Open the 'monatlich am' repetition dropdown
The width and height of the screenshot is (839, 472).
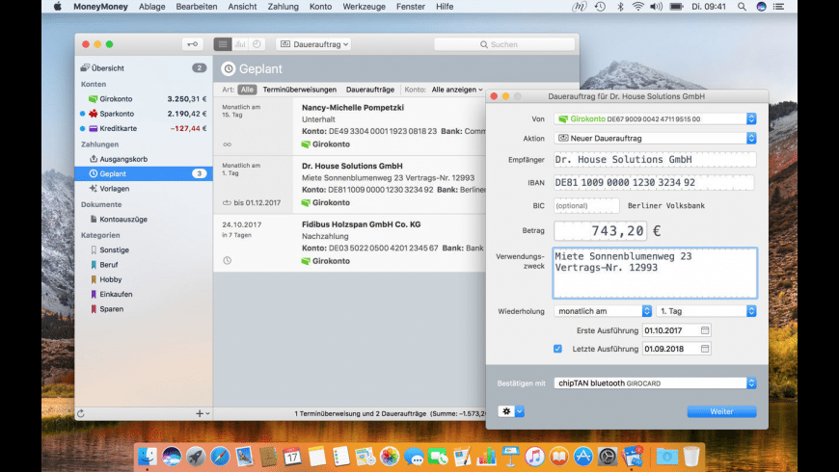pos(603,311)
